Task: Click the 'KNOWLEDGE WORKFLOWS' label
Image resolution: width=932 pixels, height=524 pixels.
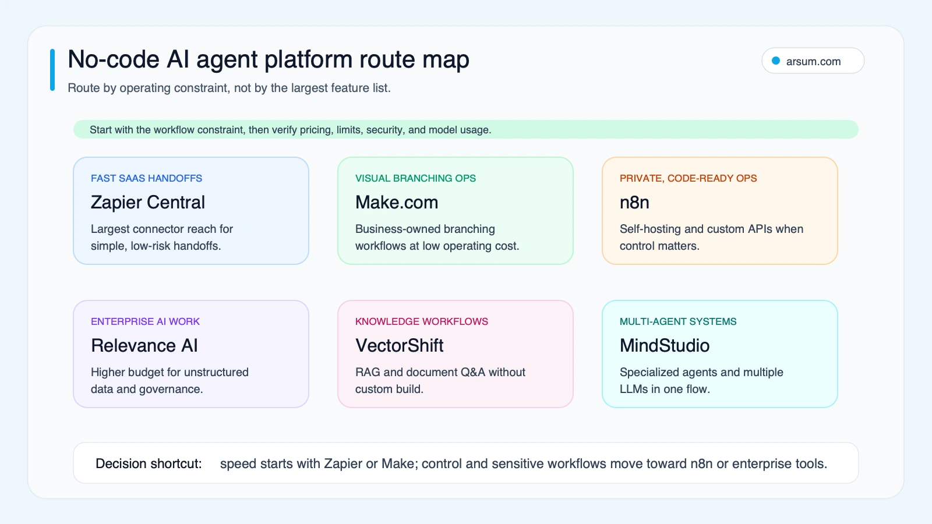Action: click(x=422, y=321)
